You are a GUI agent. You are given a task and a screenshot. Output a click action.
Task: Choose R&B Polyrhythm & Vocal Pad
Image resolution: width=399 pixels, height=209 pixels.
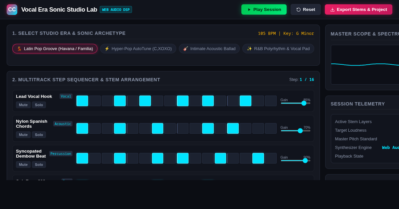(x=278, y=49)
